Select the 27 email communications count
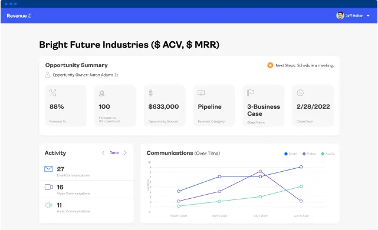The image size is (378, 230). coord(60,169)
